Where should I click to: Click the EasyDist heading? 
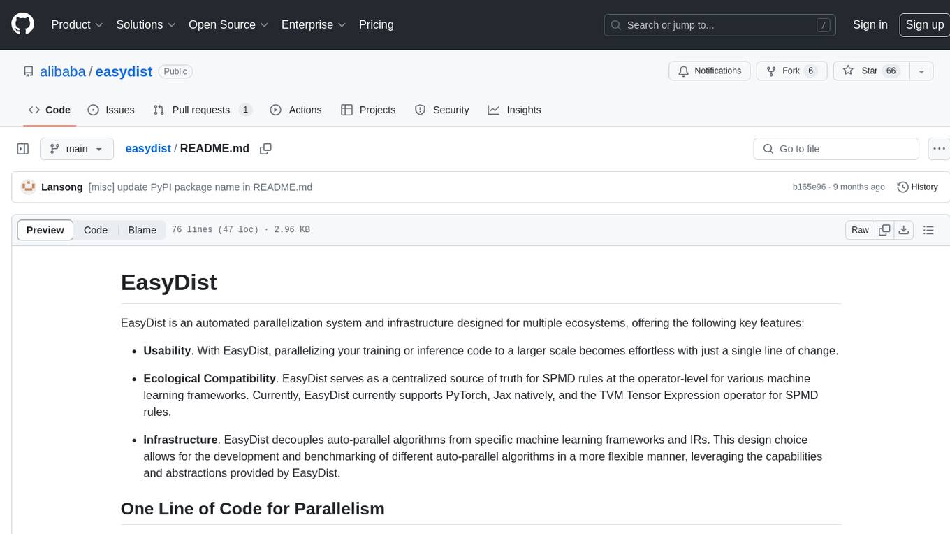click(168, 282)
